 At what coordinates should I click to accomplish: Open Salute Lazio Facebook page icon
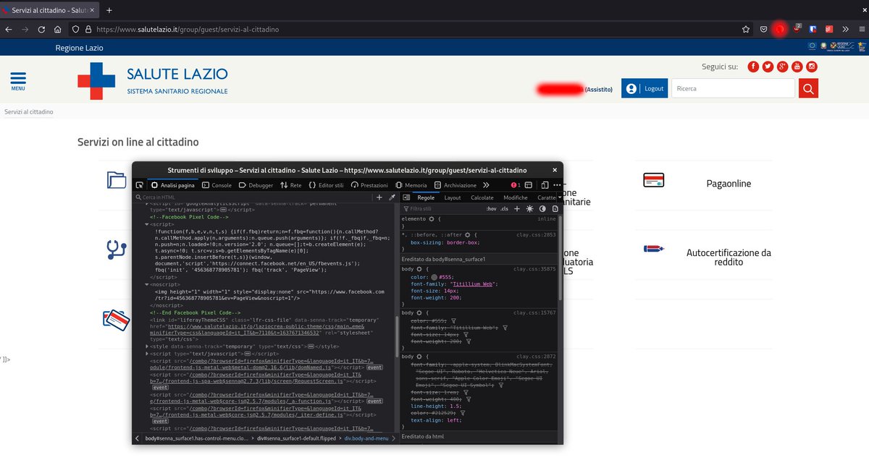click(x=753, y=67)
